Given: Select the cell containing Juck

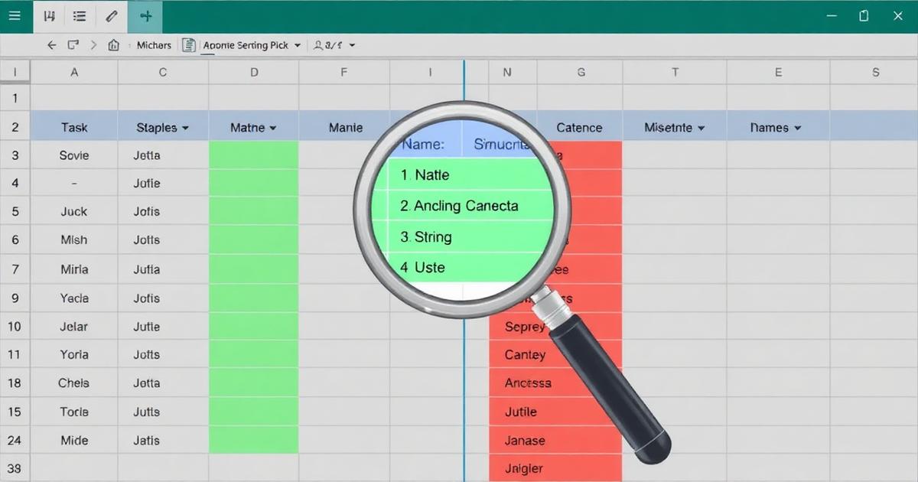Looking at the screenshot, I should pos(74,212).
